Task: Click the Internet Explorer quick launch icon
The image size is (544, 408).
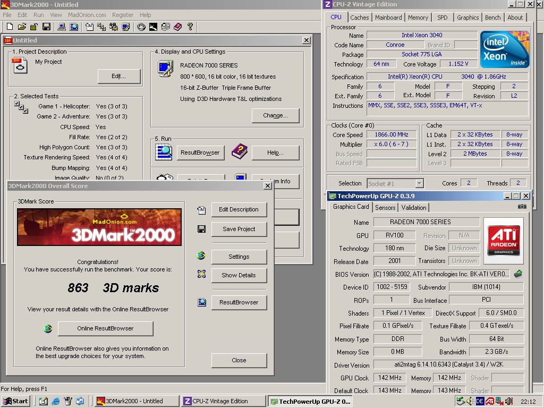Action: click(55, 402)
